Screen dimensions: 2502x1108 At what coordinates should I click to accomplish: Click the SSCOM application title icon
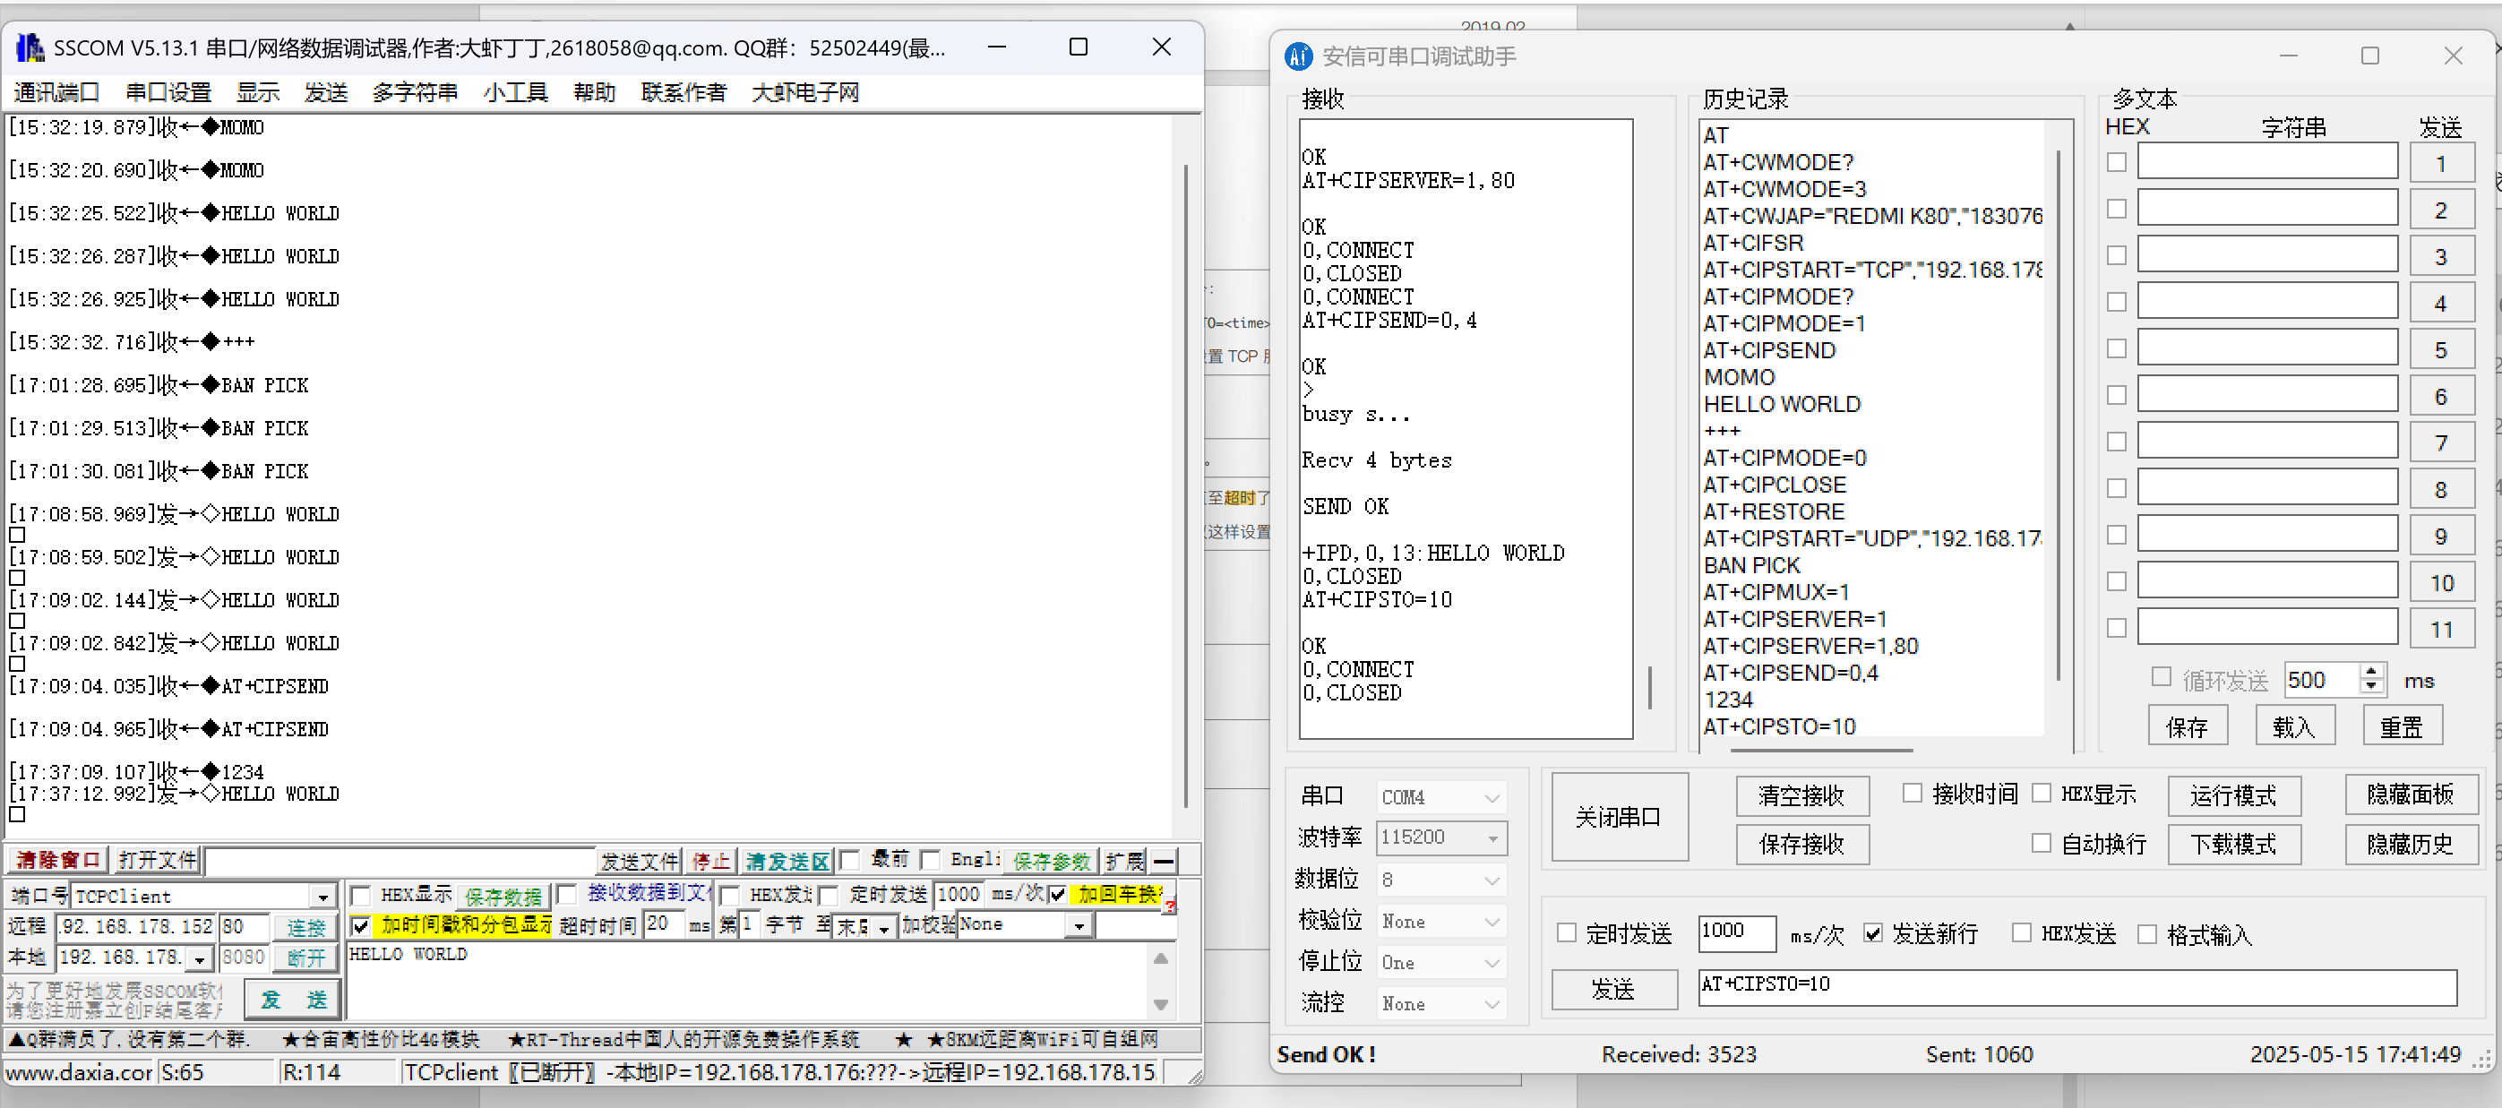pos(30,47)
